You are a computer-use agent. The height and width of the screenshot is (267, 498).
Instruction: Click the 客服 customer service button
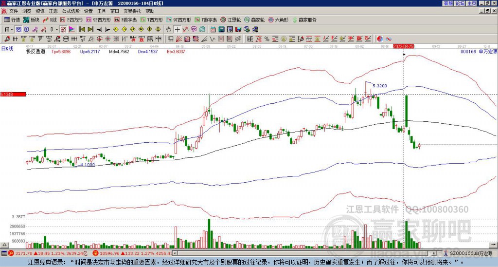point(448,3)
